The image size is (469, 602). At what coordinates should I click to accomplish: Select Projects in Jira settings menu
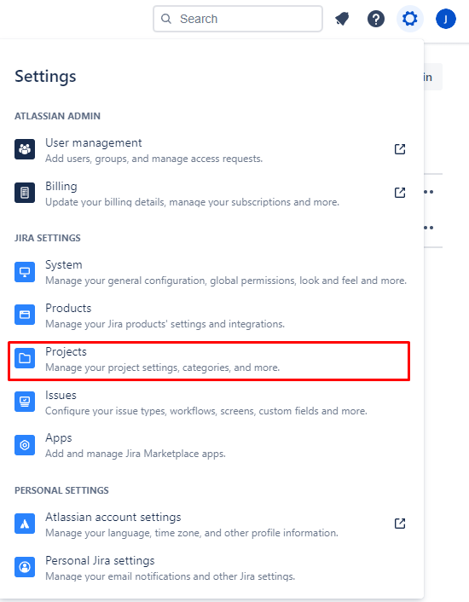[209, 361]
